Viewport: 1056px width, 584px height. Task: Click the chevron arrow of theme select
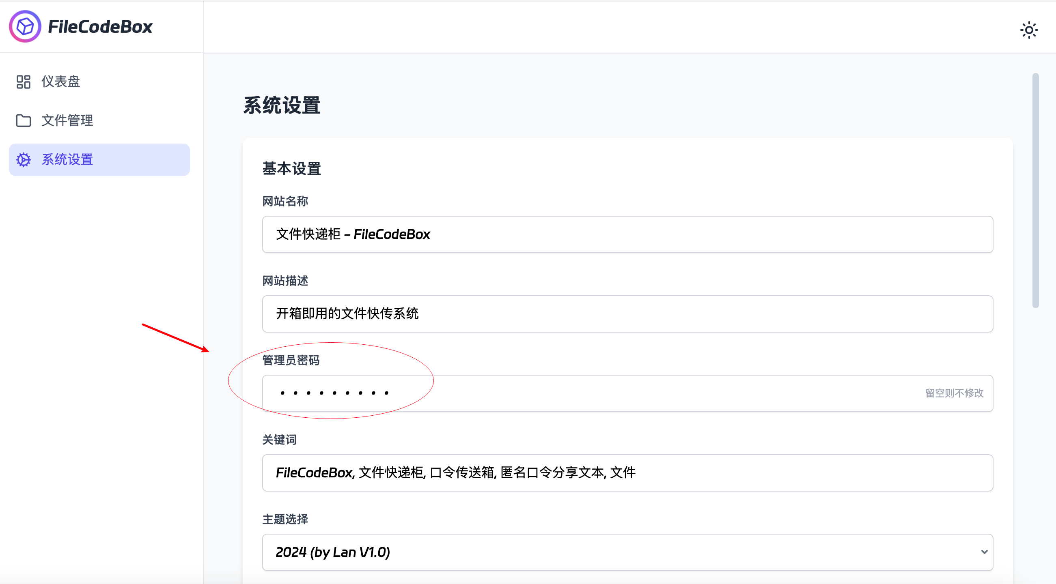tap(984, 552)
